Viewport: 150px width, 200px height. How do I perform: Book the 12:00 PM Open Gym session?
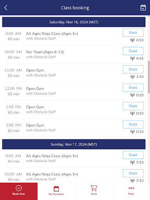(133, 87)
